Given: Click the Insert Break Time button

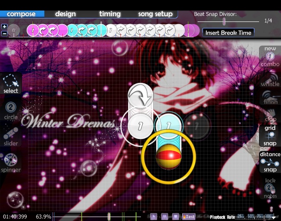Looking at the screenshot, I should pyautogui.click(x=228, y=33).
